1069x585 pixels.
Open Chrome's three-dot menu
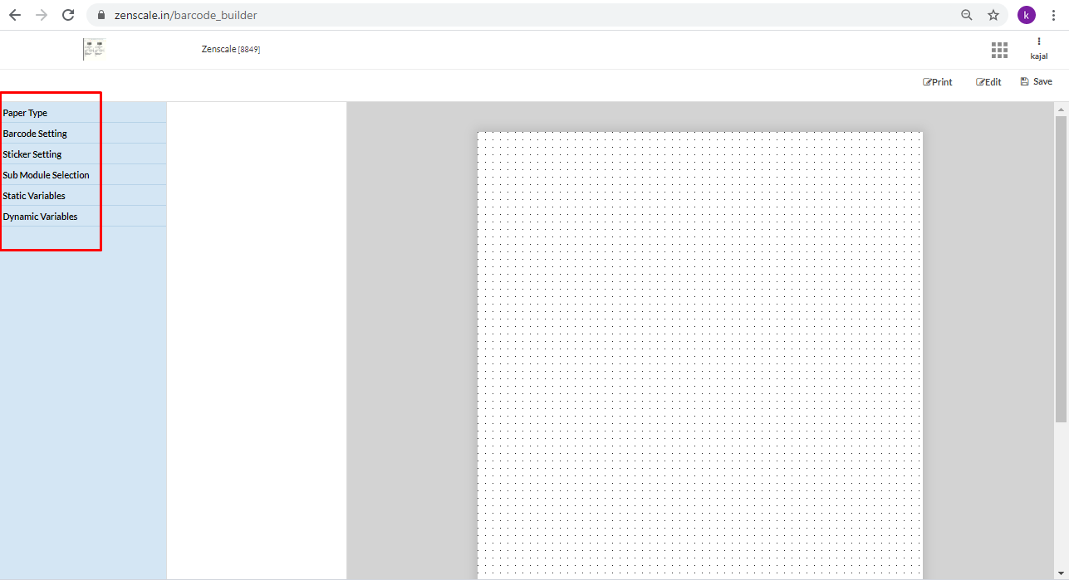[x=1053, y=15]
